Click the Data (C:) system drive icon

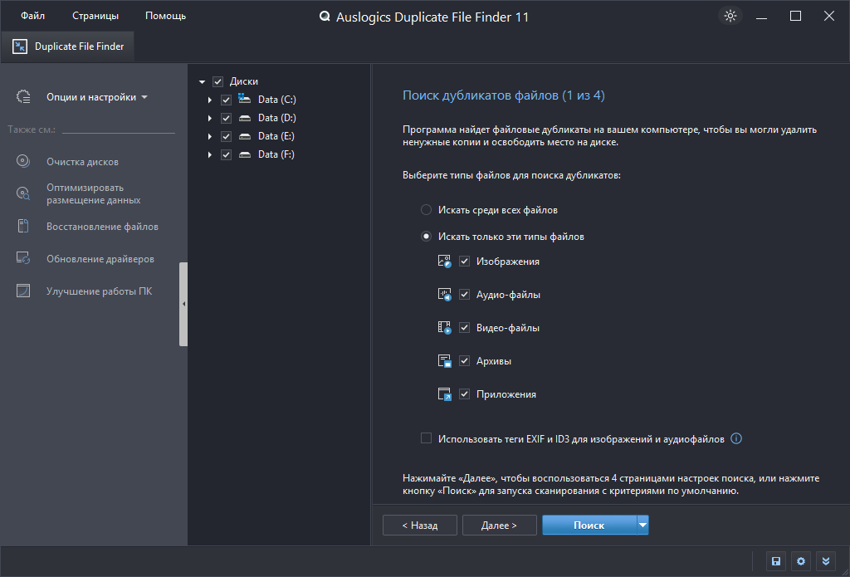[245, 99]
